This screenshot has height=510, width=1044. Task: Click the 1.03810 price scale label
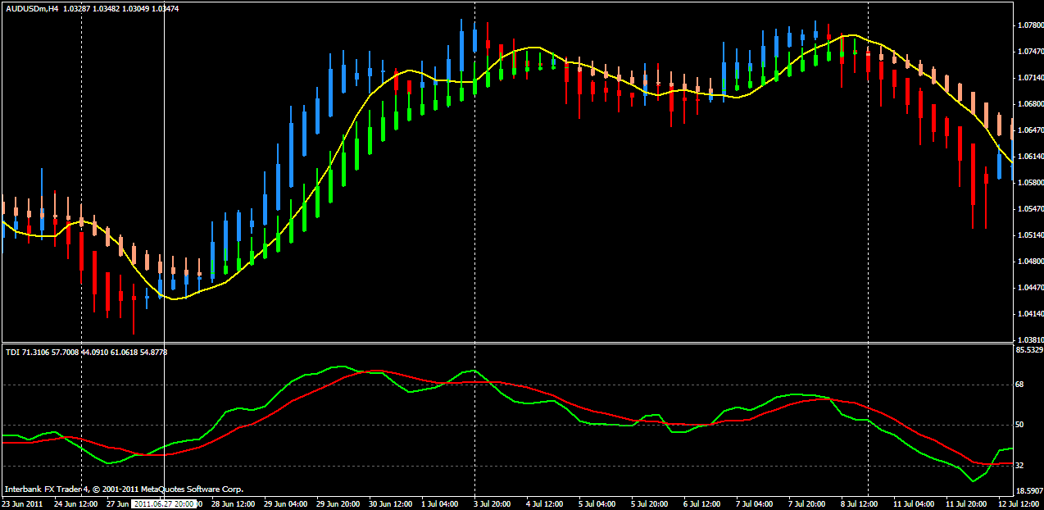click(1030, 339)
